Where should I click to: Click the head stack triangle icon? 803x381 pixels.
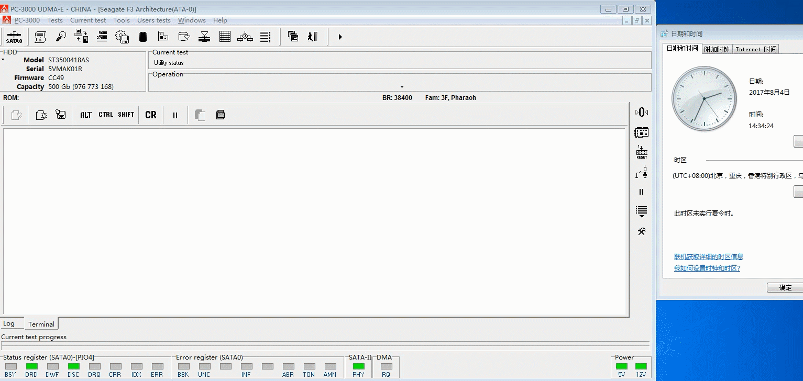point(204,37)
